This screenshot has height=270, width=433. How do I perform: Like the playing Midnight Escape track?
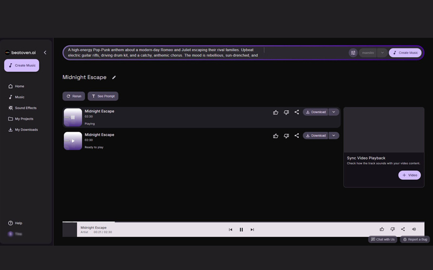click(275, 112)
